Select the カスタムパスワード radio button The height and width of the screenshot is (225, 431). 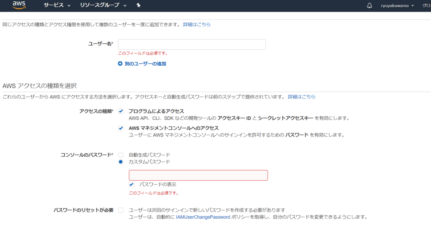(x=121, y=162)
